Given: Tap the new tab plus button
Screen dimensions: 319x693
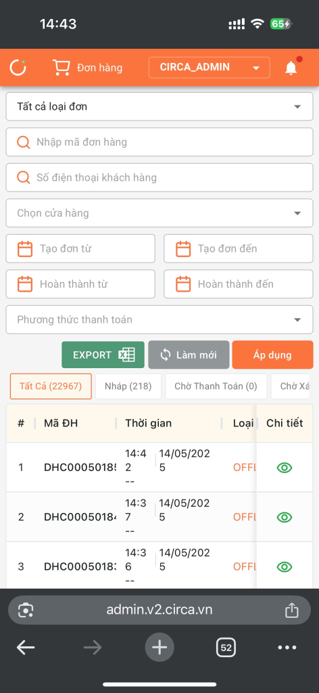Looking at the screenshot, I should click(x=159, y=648).
